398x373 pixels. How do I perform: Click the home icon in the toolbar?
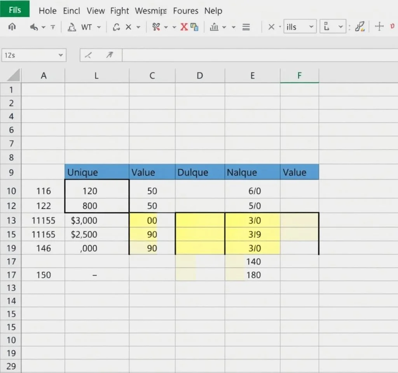pos(12,27)
